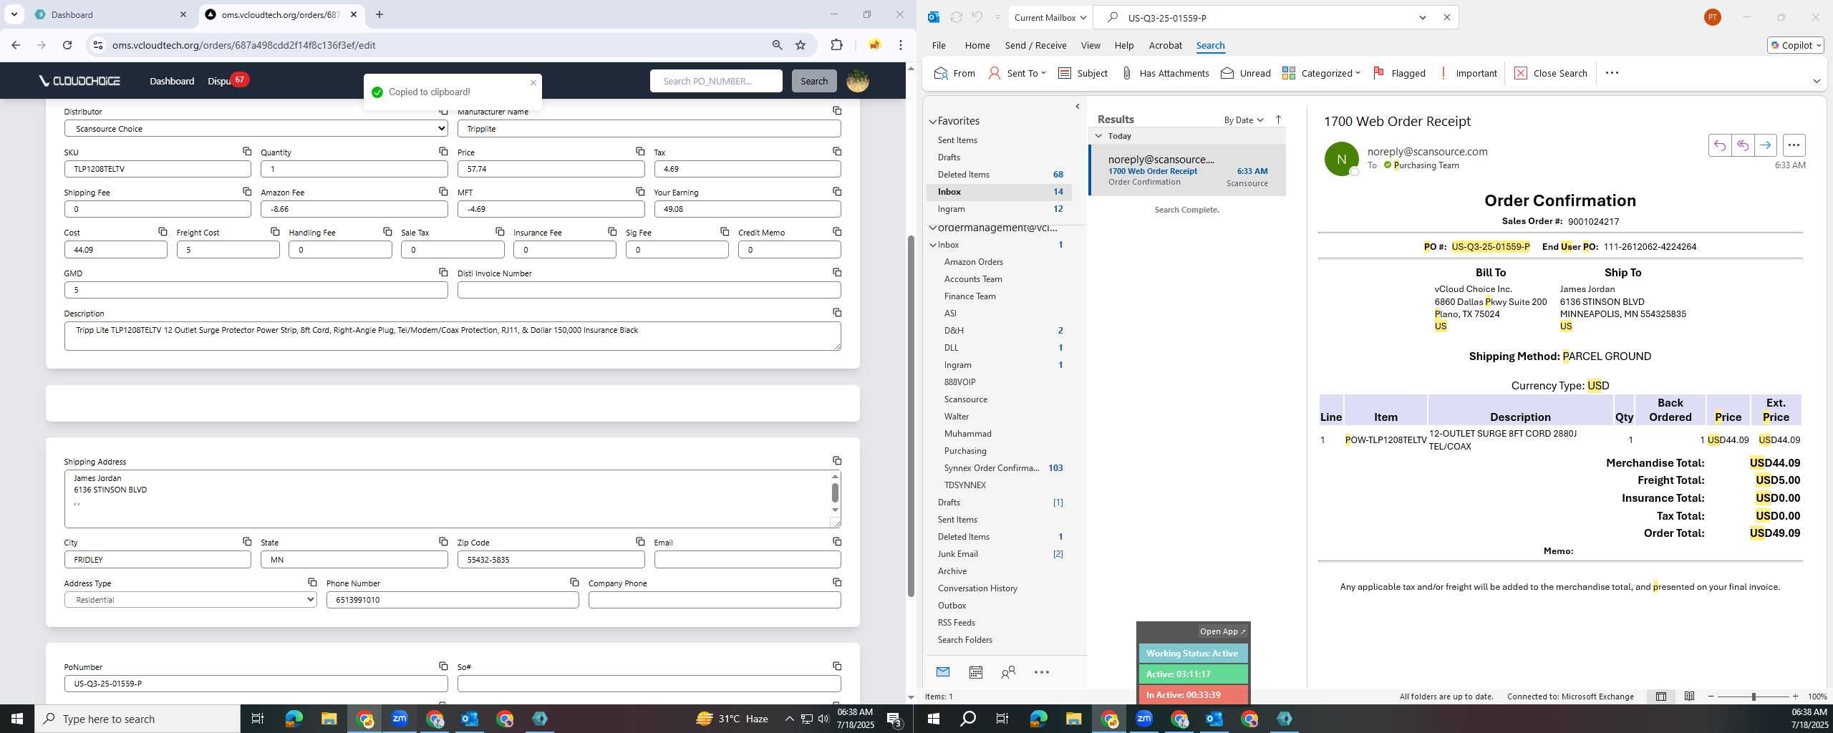Copy the Your Earning value
The width and height of the screenshot is (1833, 733).
(837, 191)
